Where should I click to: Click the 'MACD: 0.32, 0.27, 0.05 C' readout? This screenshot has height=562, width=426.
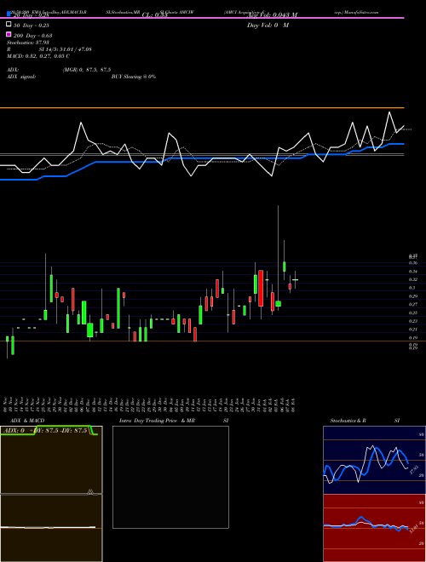click(x=38, y=56)
